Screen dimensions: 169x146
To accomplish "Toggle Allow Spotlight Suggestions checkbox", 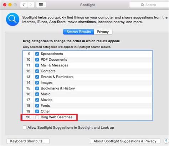I will coord(25,128).
